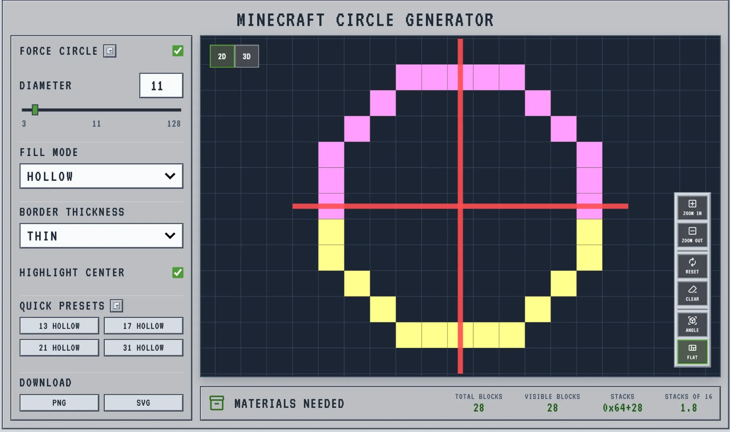Click the Zoom Out tool
Screen dimensions: 730x432
point(692,235)
